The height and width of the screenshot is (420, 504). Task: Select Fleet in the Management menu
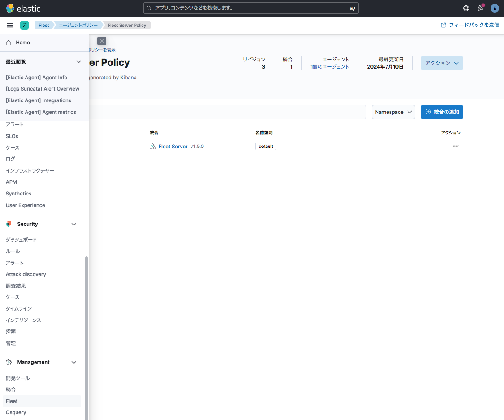[x=12, y=401]
